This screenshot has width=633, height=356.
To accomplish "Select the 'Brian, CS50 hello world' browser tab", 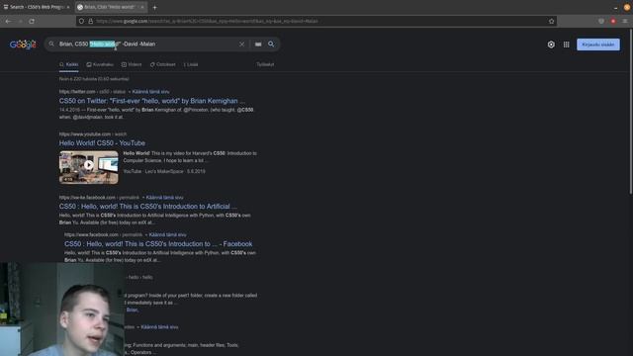I will click(111, 7).
